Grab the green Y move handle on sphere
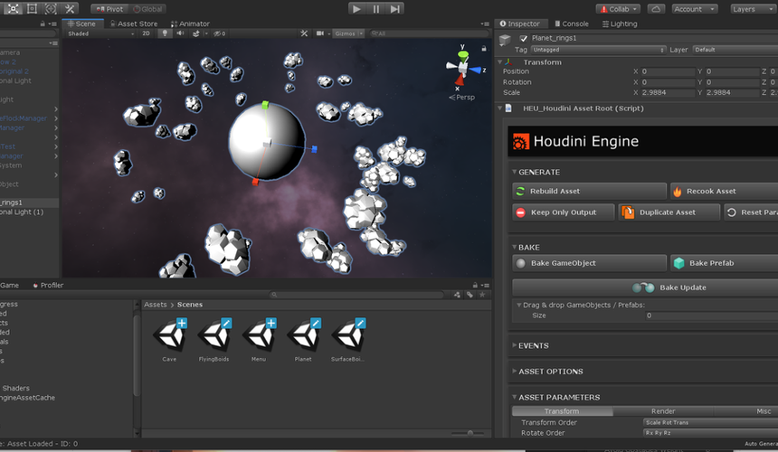This screenshot has height=452, width=778. click(x=265, y=105)
